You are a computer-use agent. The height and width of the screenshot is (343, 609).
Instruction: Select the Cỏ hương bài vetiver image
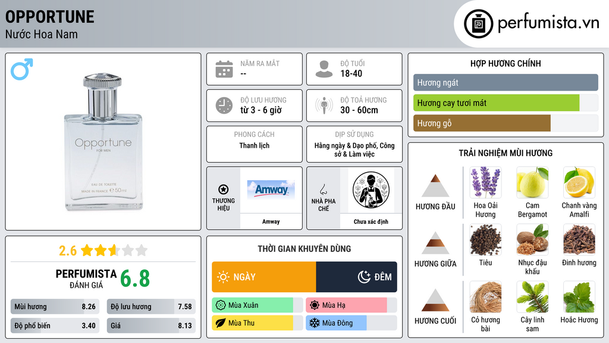point(485,297)
